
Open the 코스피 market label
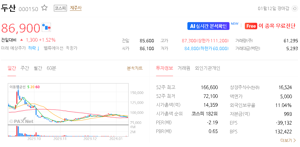click(60, 8)
